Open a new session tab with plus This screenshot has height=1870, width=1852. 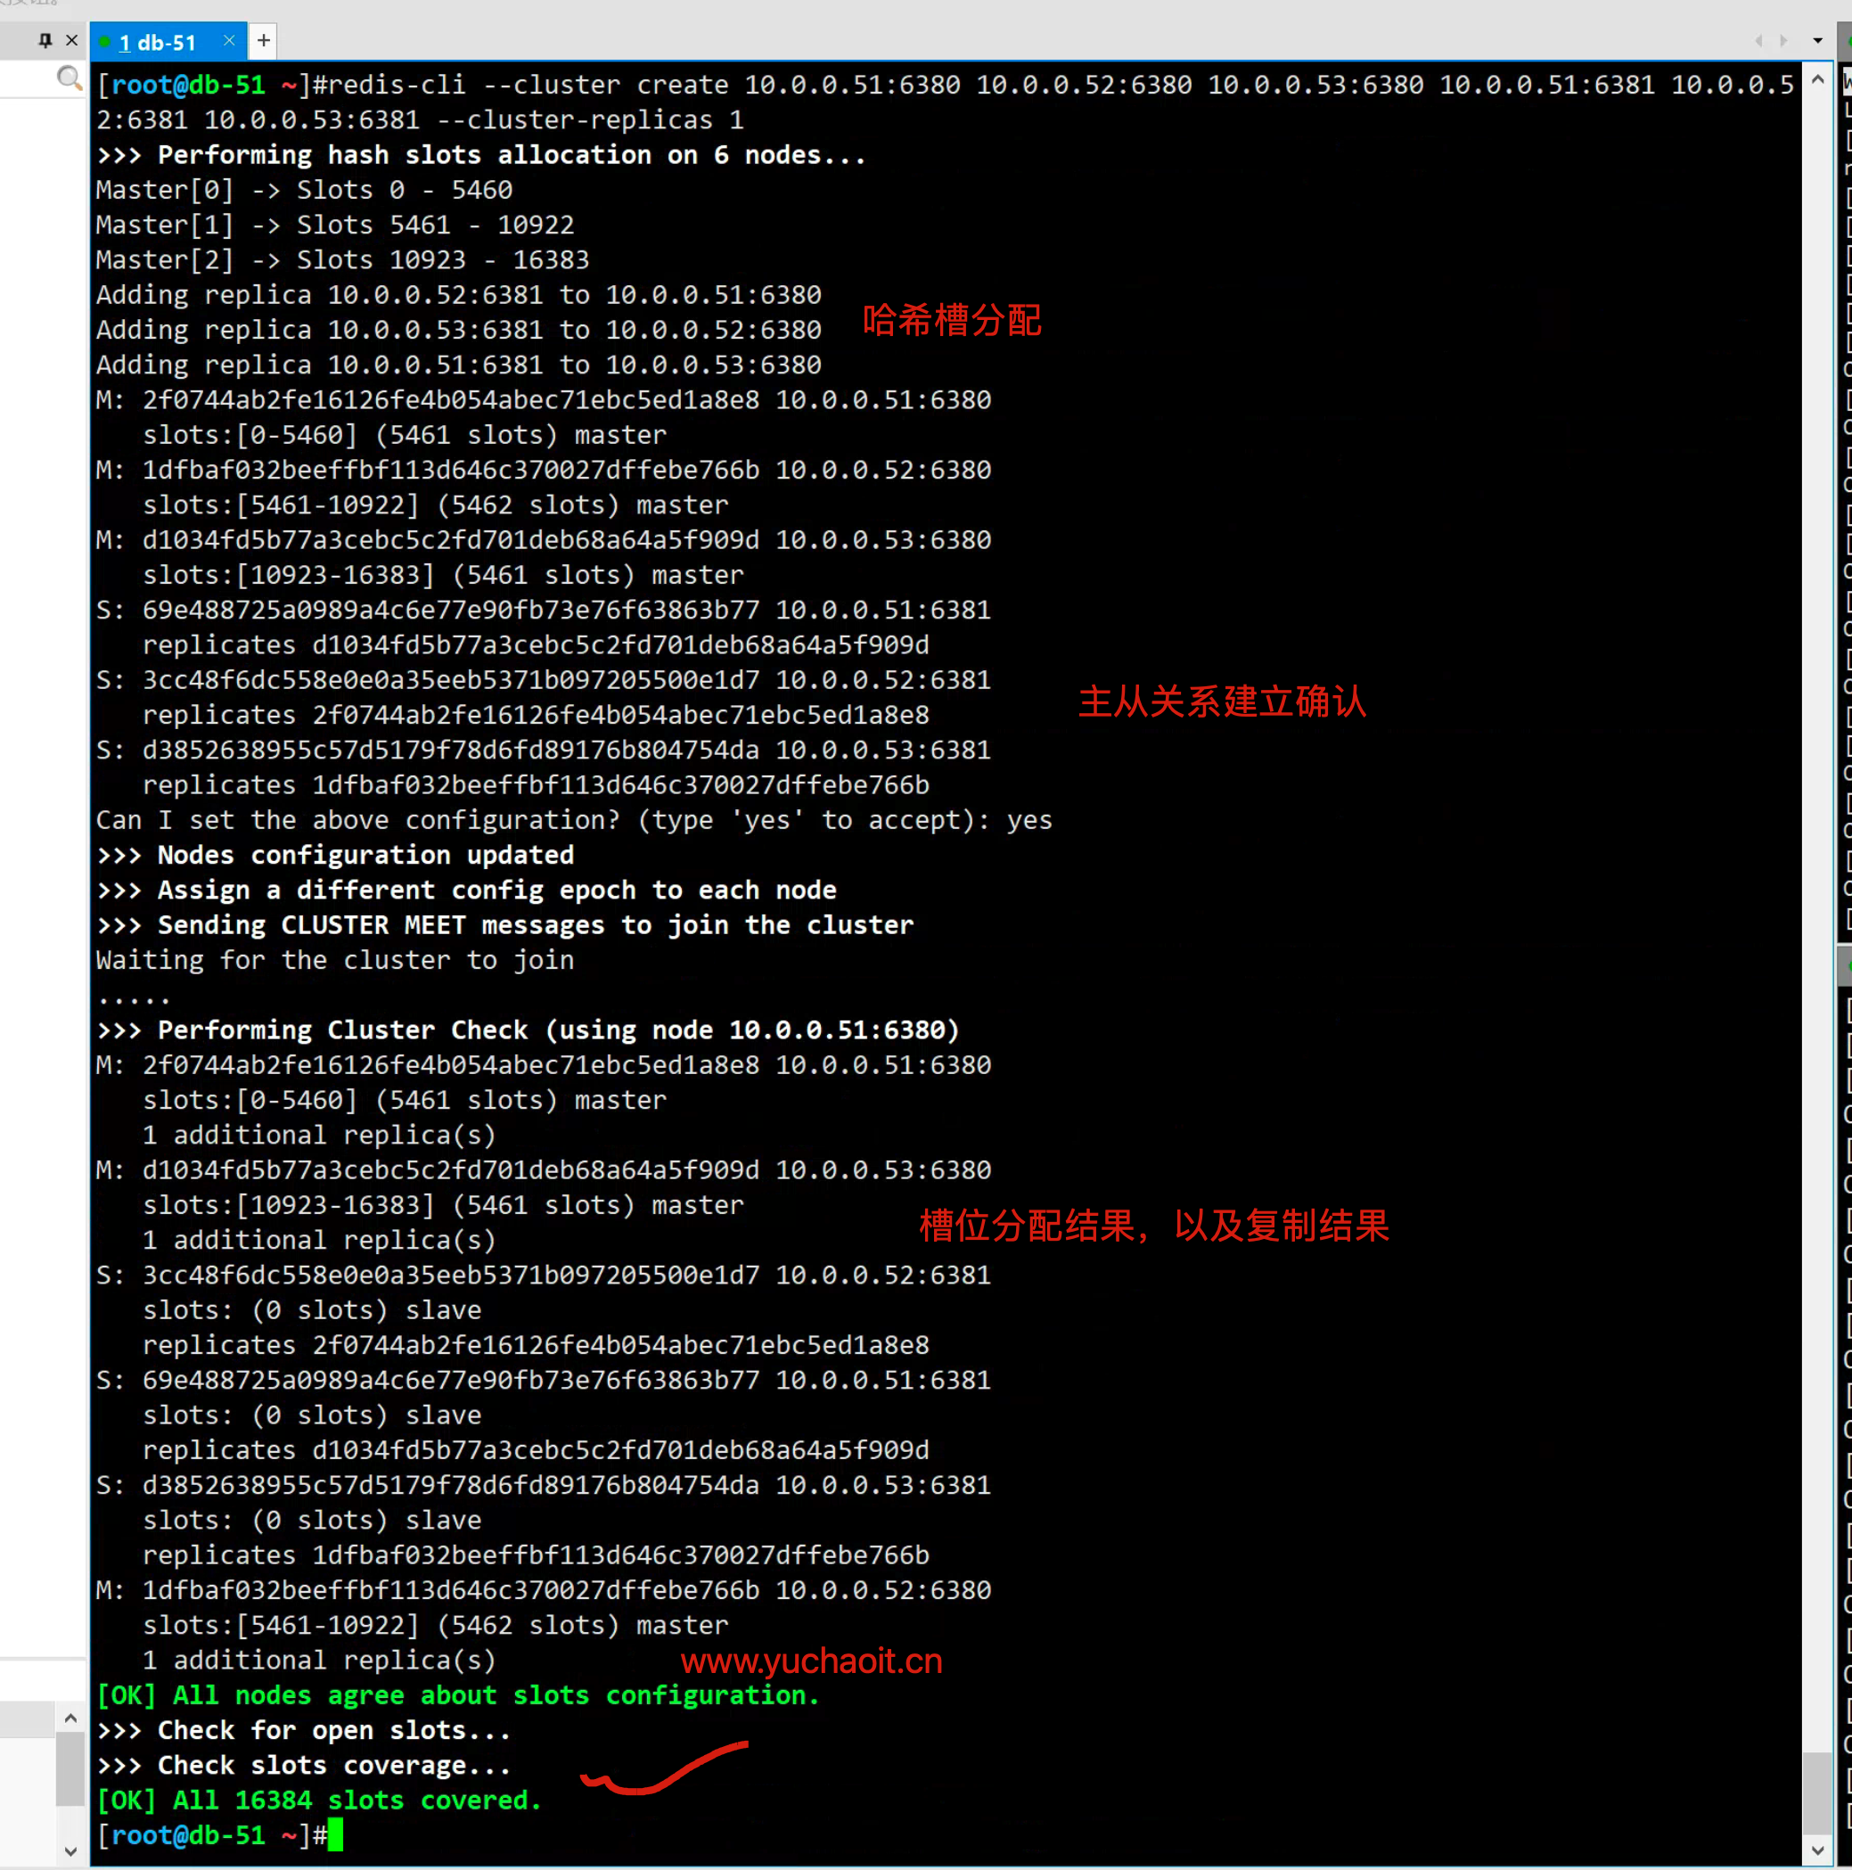pos(263,41)
